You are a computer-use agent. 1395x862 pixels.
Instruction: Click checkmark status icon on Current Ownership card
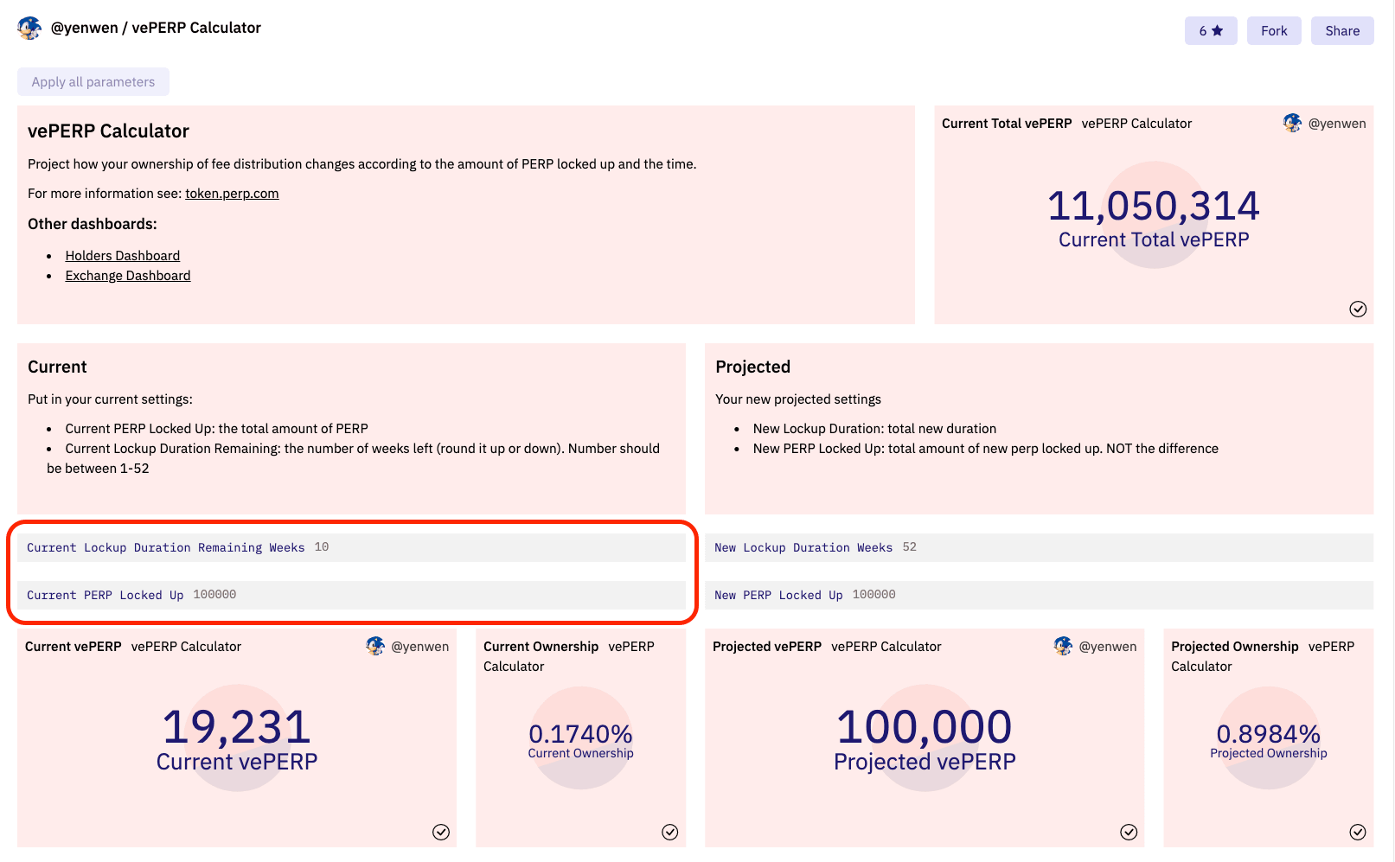[670, 832]
